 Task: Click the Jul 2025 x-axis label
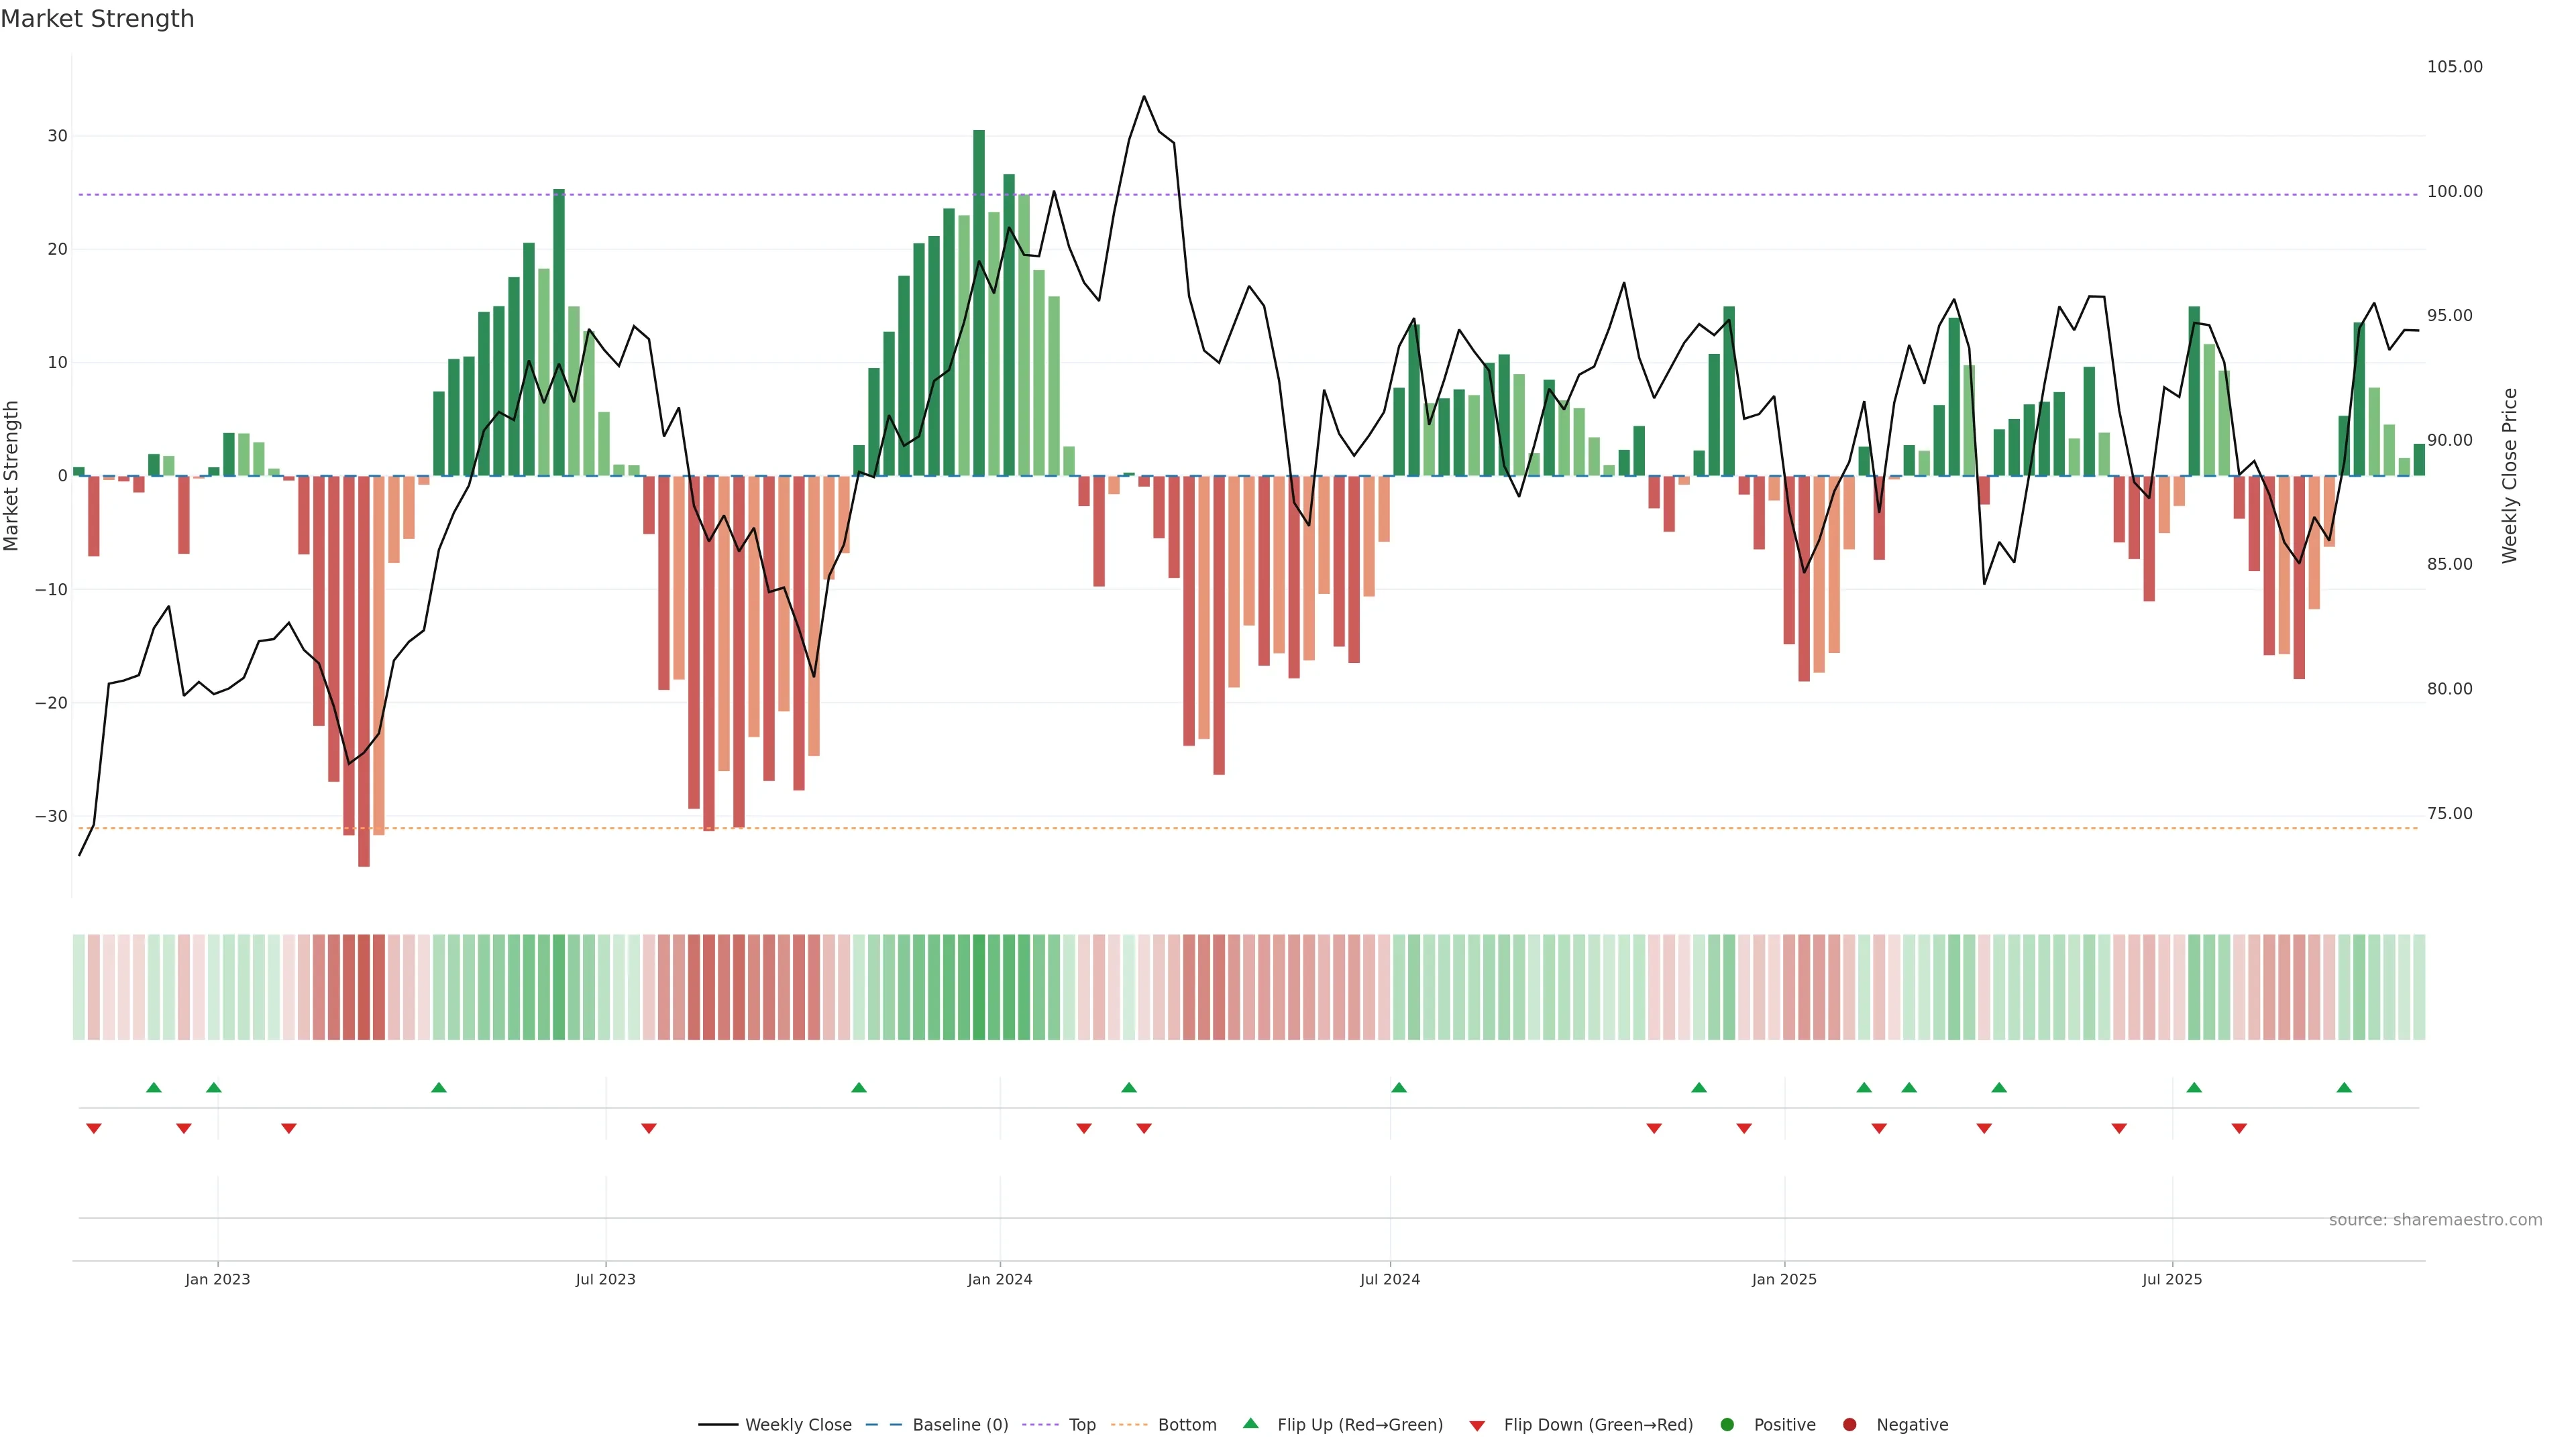(2171, 1279)
